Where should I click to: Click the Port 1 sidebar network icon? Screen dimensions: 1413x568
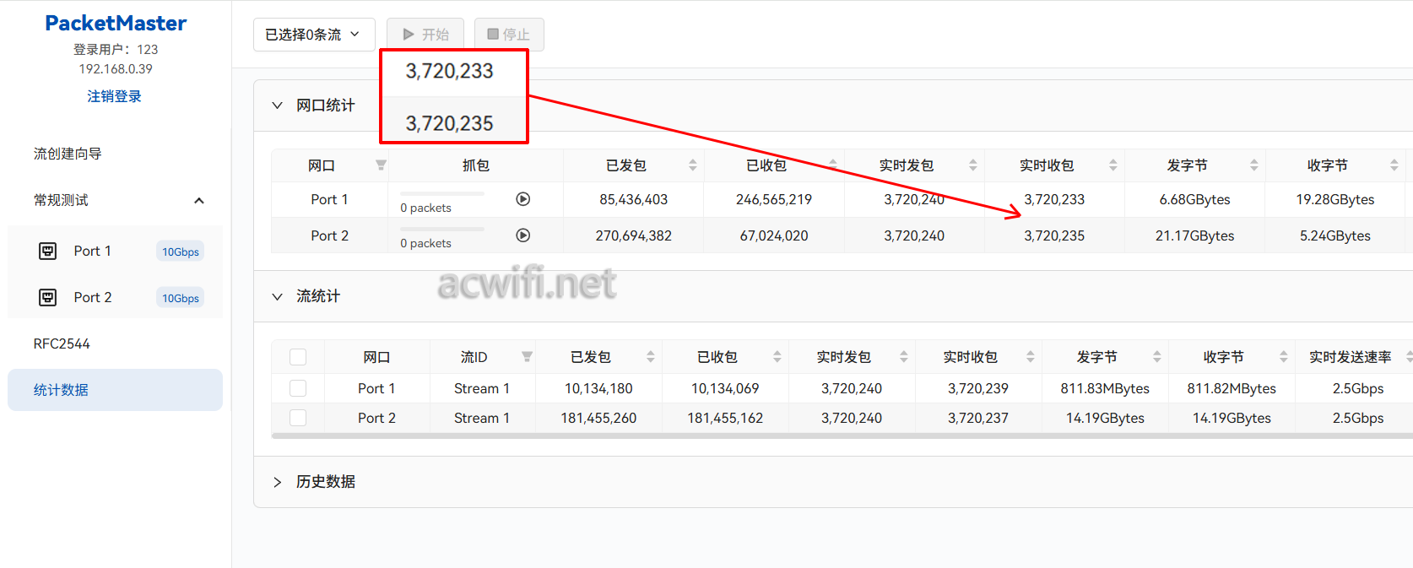pyautogui.click(x=48, y=251)
